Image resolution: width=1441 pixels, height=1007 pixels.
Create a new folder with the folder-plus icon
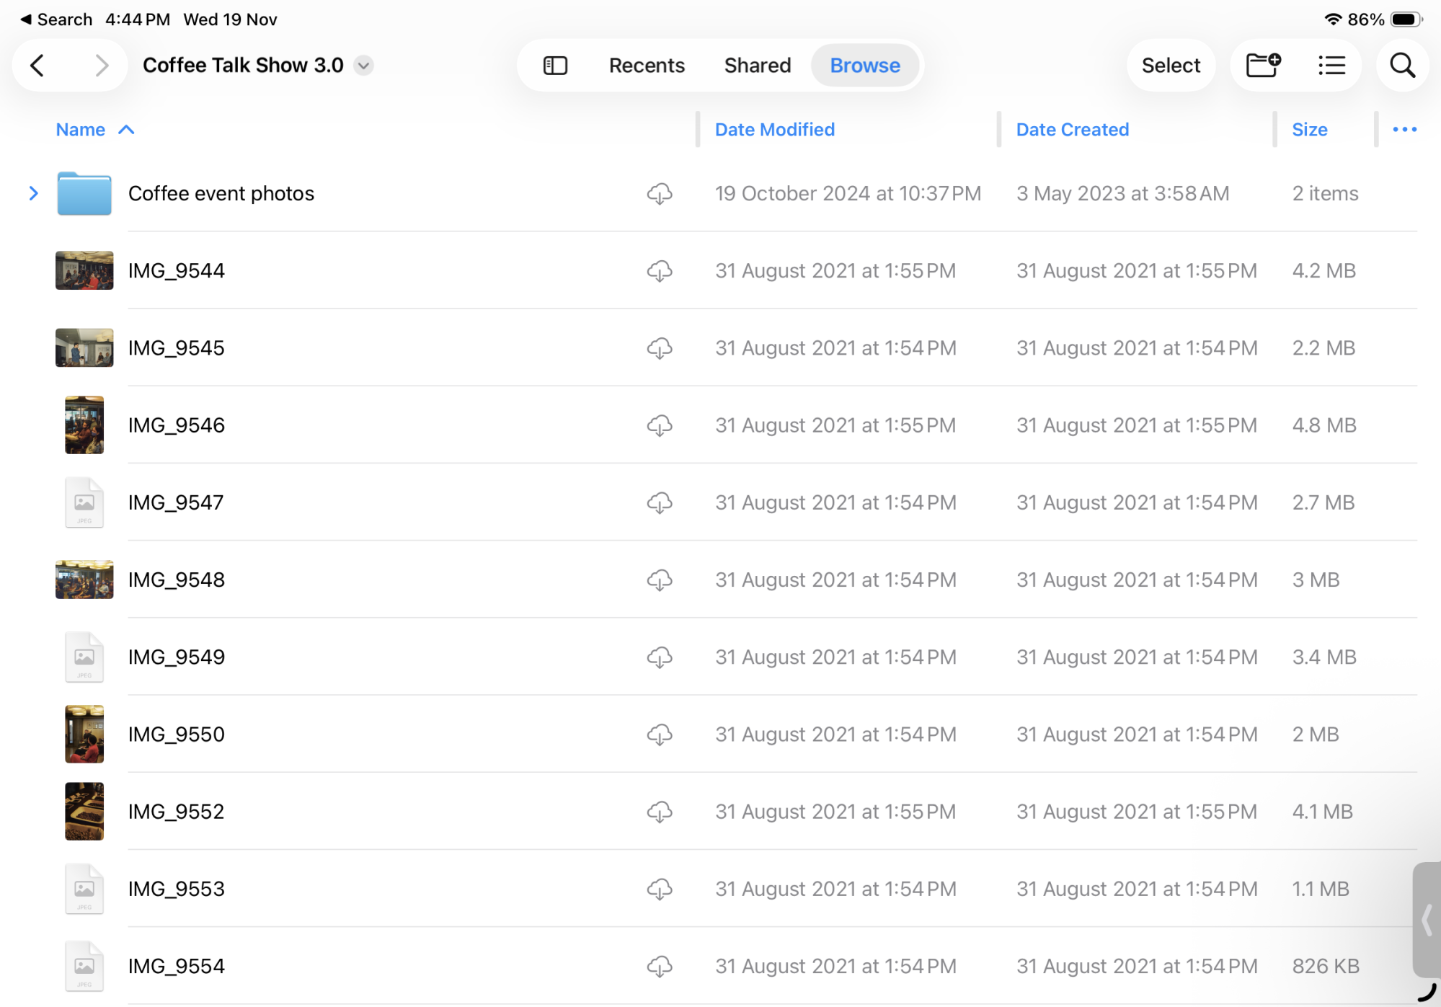1264,66
